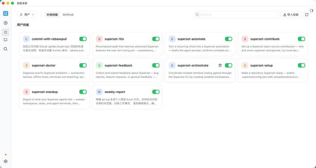Click the S avatar of superset-10x
316x168 pixels.
pyautogui.click(x=99, y=39)
